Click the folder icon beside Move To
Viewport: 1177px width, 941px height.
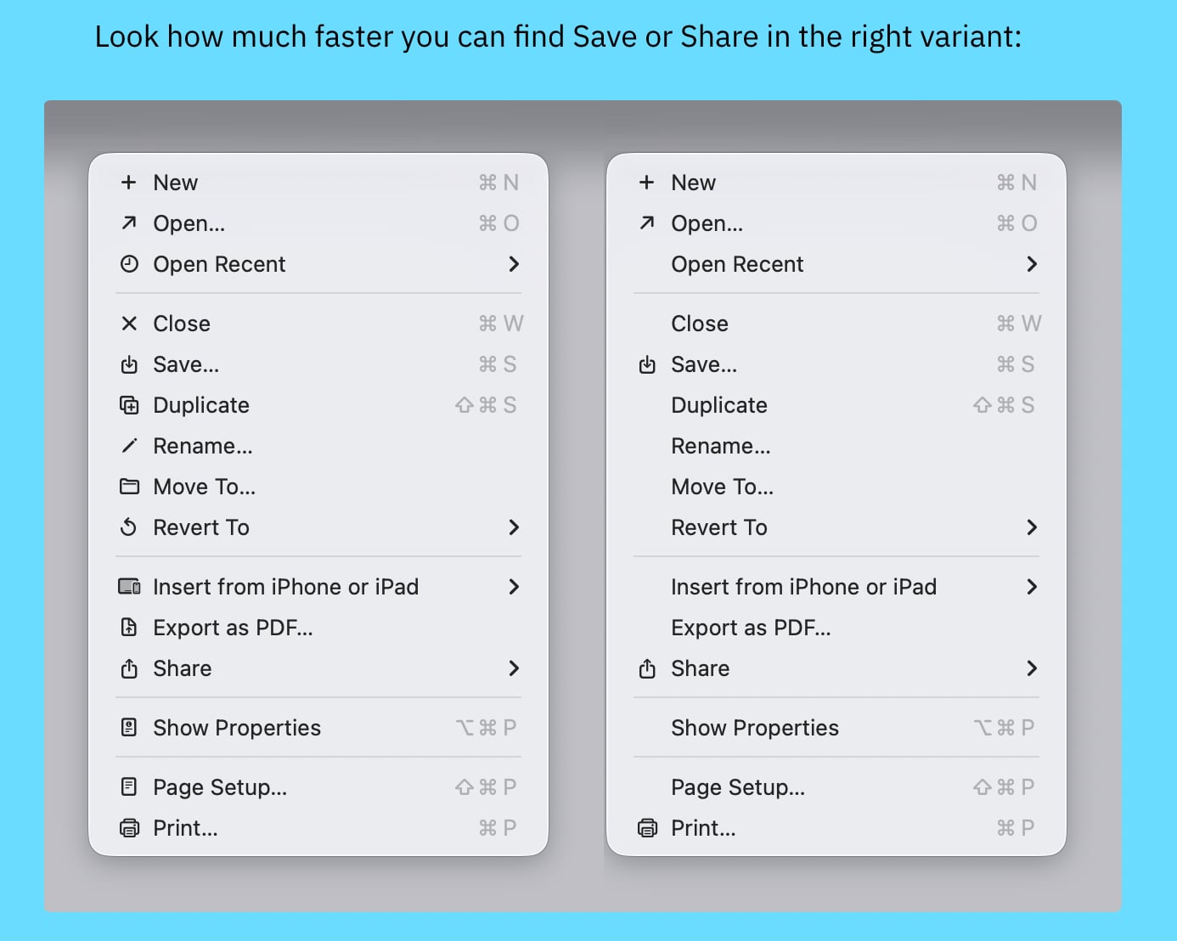point(129,487)
